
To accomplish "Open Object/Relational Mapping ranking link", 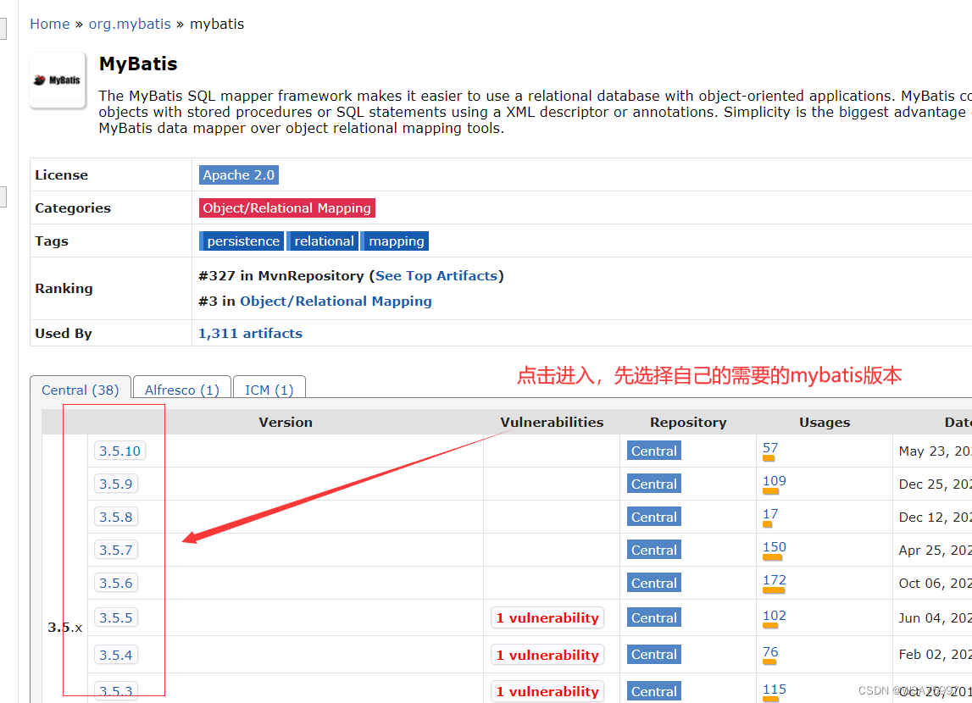I will [336, 301].
